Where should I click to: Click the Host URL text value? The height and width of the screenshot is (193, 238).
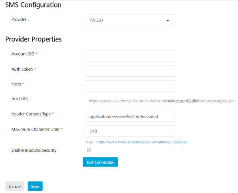pyautogui.click(x=162, y=101)
